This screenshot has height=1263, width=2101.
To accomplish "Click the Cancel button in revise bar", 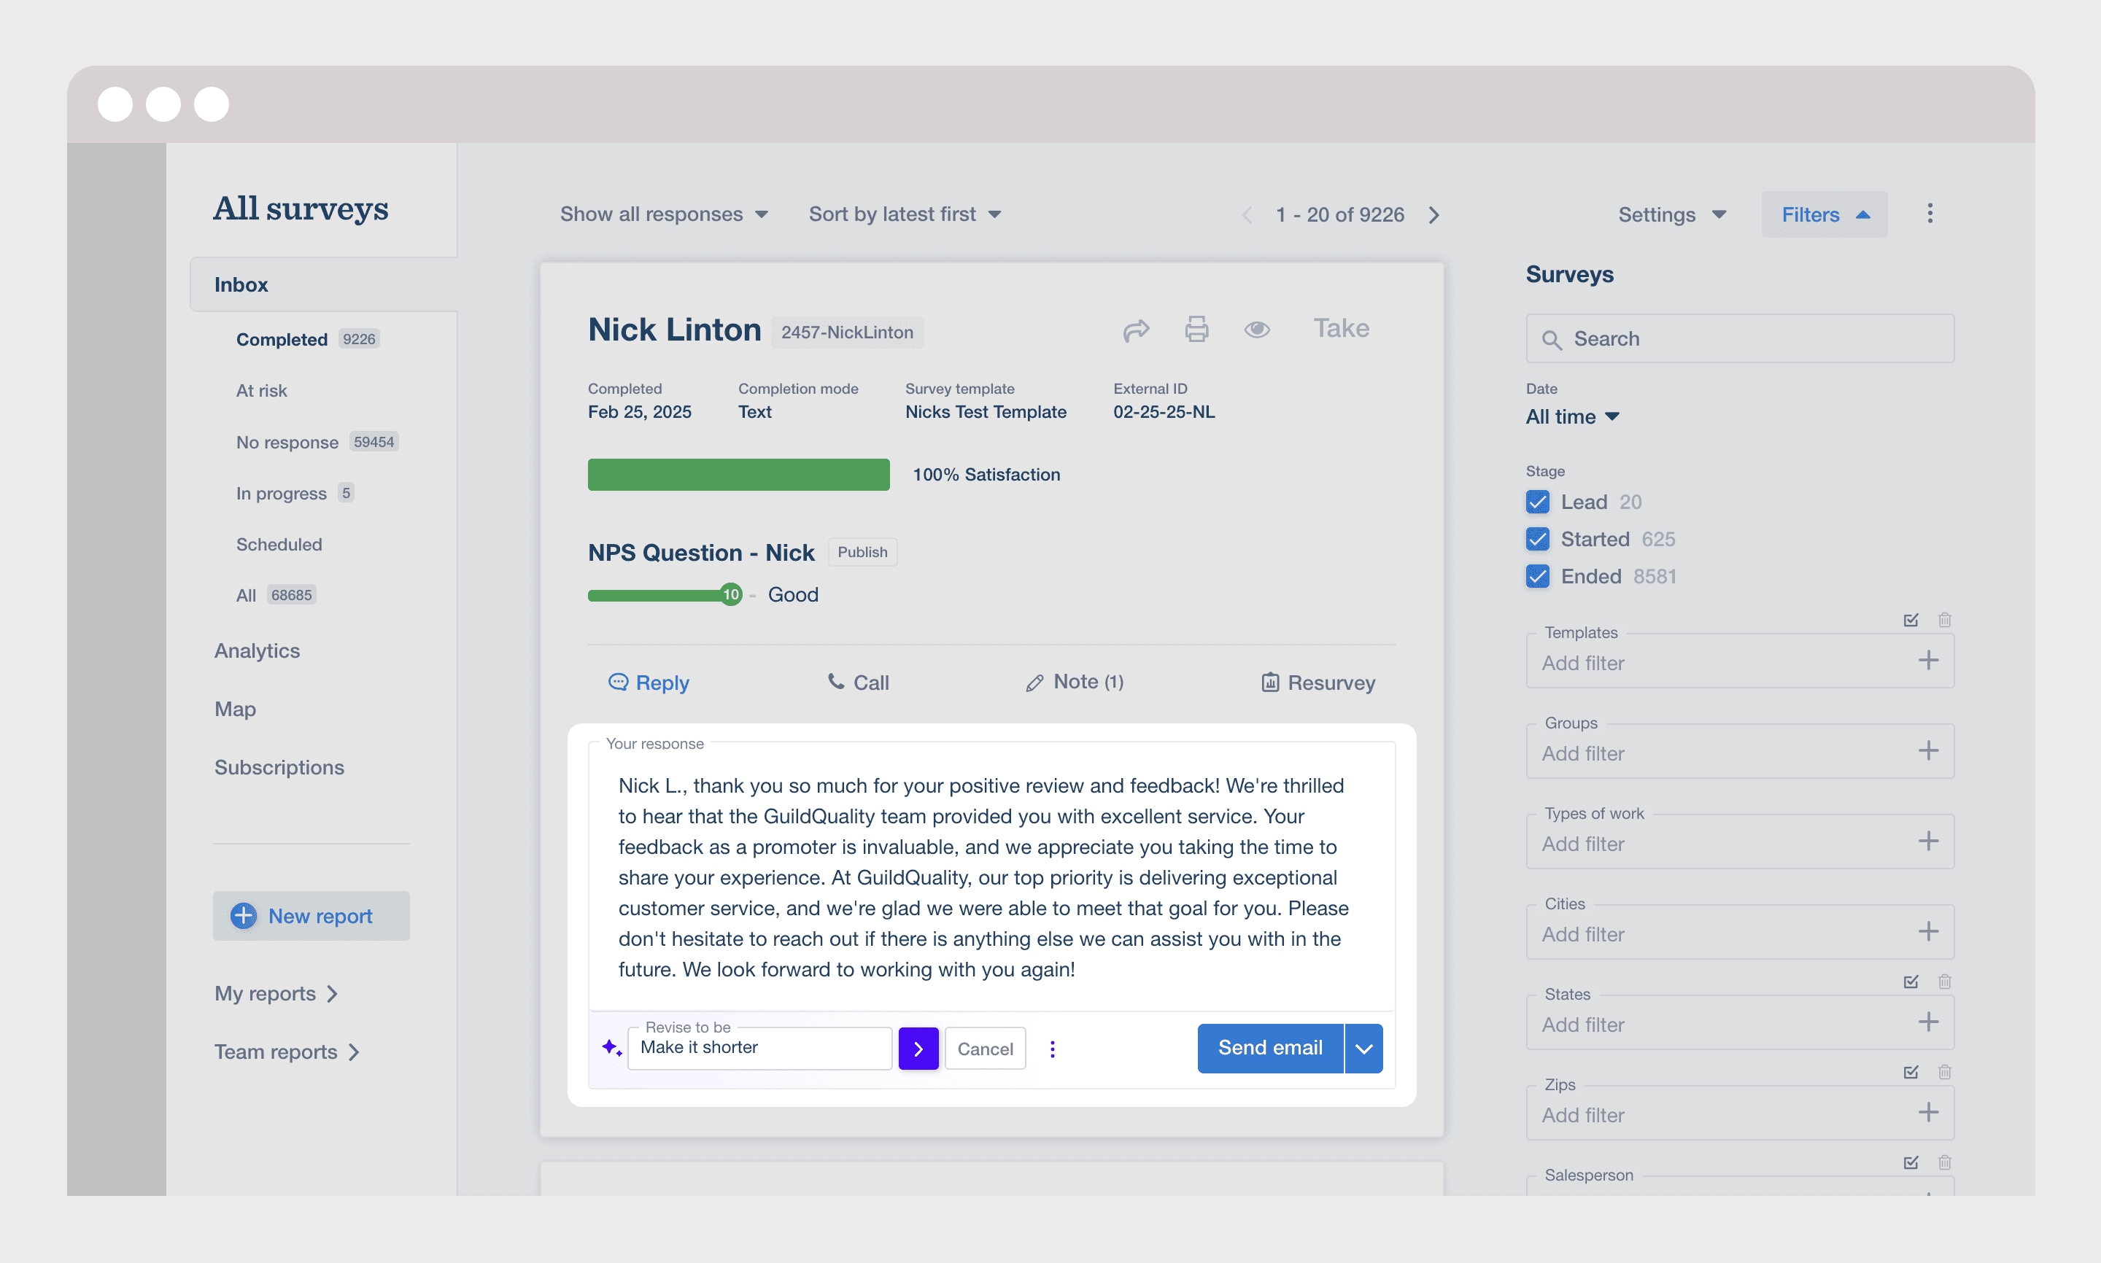I will [x=985, y=1049].
